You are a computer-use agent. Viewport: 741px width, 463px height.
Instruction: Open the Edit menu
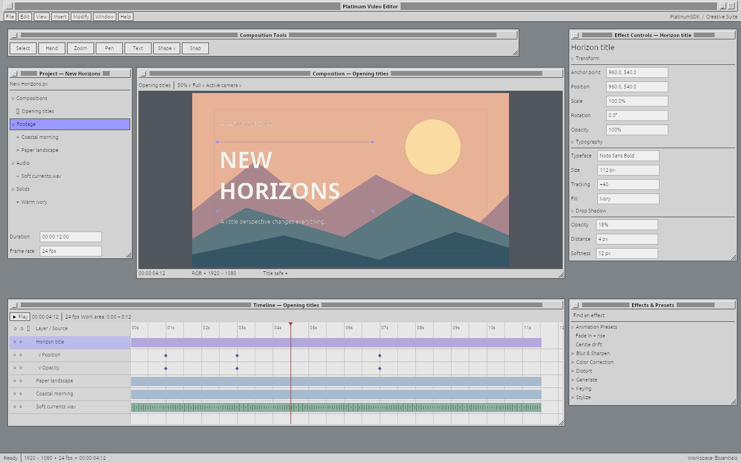pos(25,17)
